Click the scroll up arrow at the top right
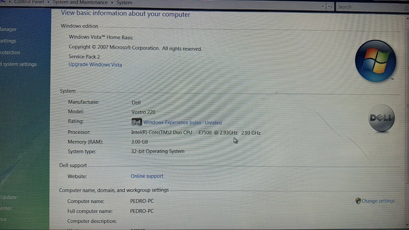 [x=407, y=18]
